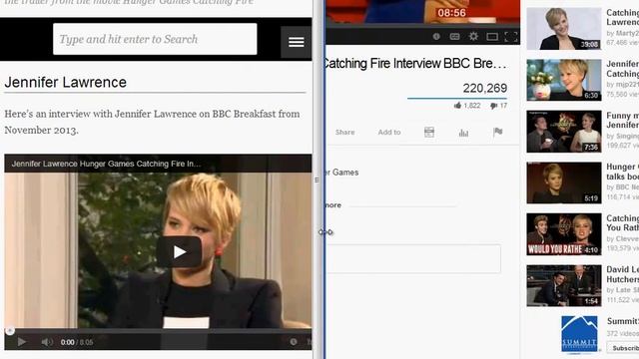Toggle captions CC button in YouTube player
The width and height of the screenshot is (639, 359).
[x=455, y=37]
